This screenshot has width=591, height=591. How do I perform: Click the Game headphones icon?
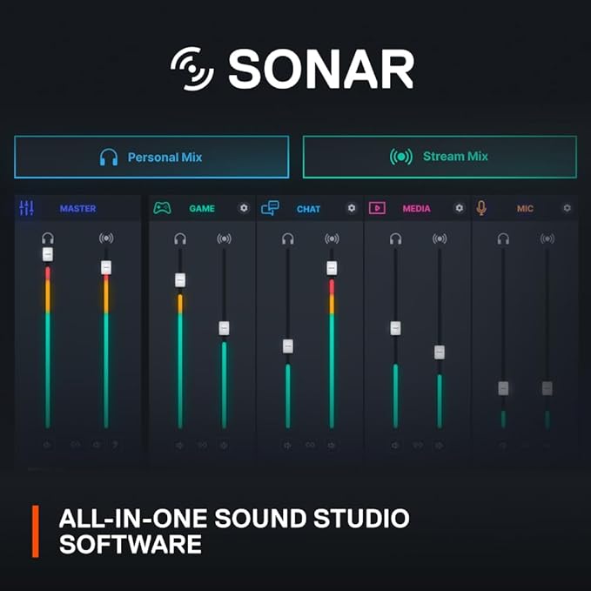coord(180,238)
